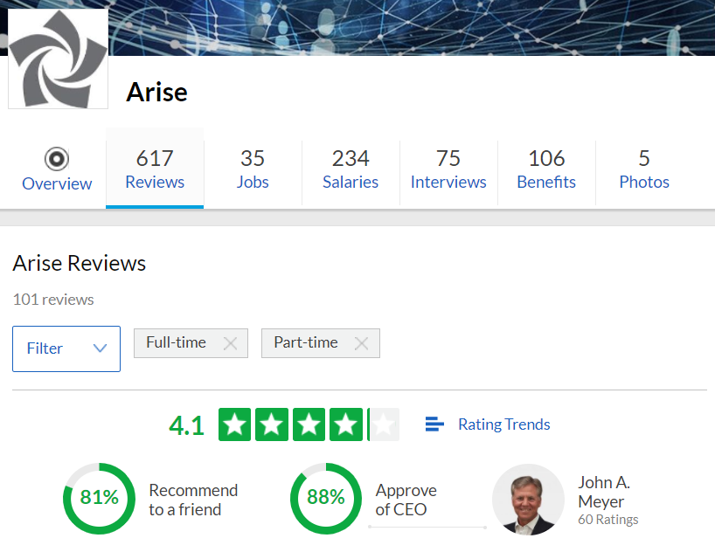Remove the Part-time filter chip
715x552 pixels.
(362, 343)
